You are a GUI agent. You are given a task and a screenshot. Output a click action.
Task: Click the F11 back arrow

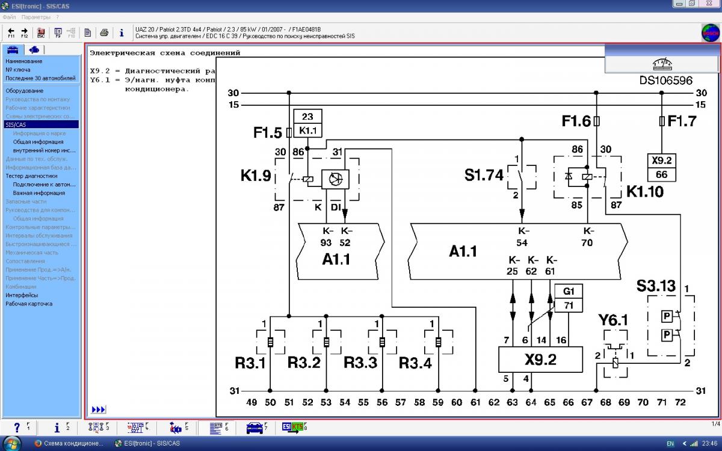(11, 32)
